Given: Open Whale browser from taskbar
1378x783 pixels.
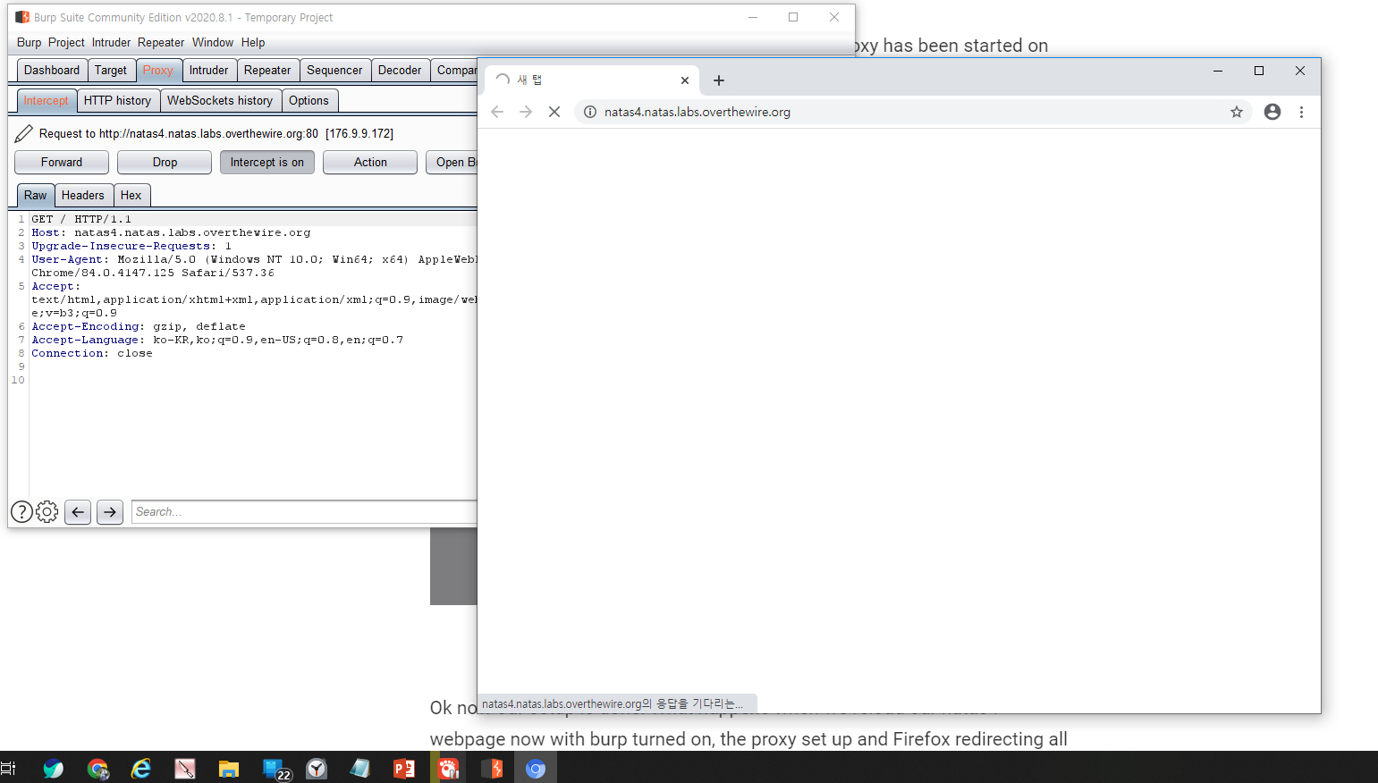Looking at the screenshot, I should click(54, 768).
